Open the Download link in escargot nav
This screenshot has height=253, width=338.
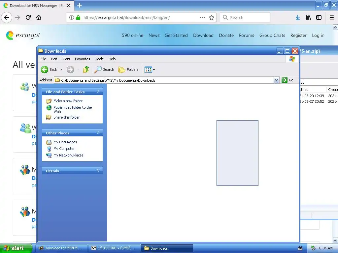click(x=203, y=35)
